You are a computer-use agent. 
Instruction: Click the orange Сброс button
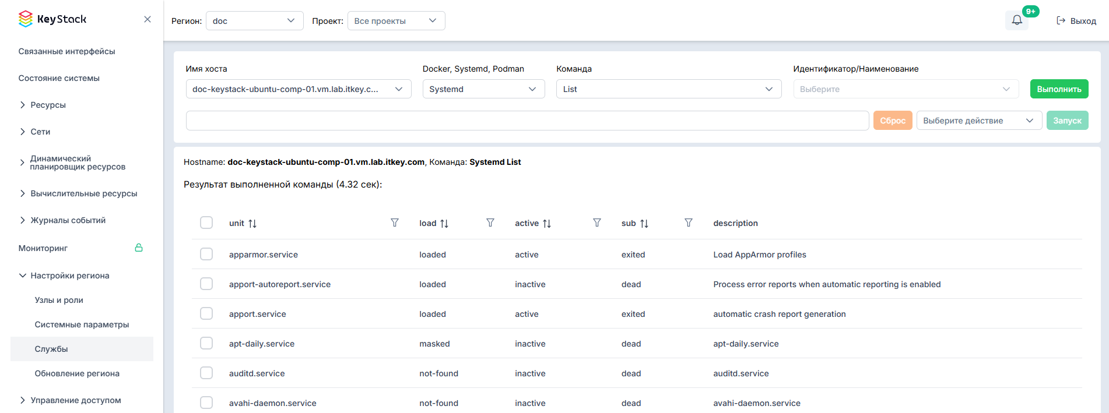893,121
